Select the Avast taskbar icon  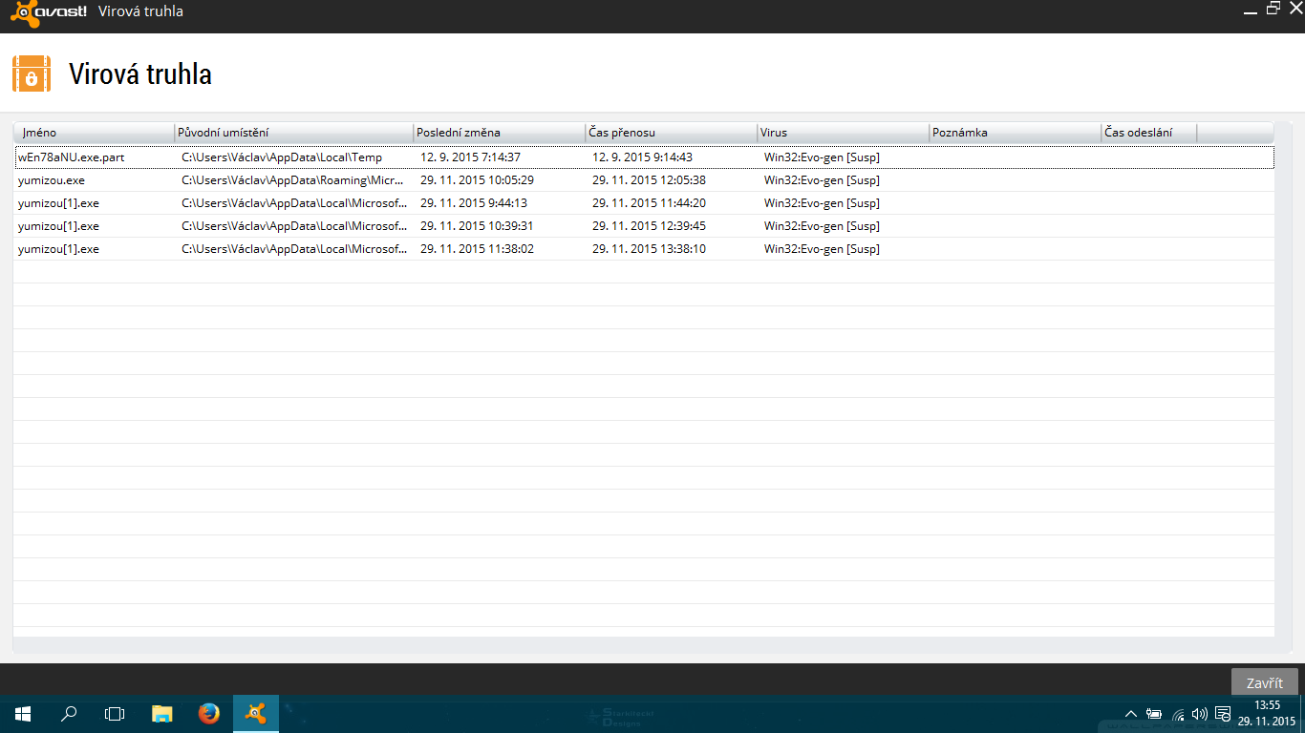[x=256, y=714]
